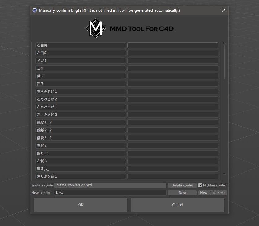This screenshot has height=226, width=259.
Task: Click the English field for 左髪8
Action: (172, 161)
